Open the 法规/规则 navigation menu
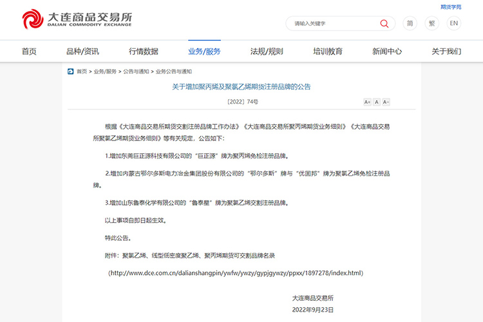Image resolution: width=483 pixels, height=322 pixels. [x=267, y=52]
